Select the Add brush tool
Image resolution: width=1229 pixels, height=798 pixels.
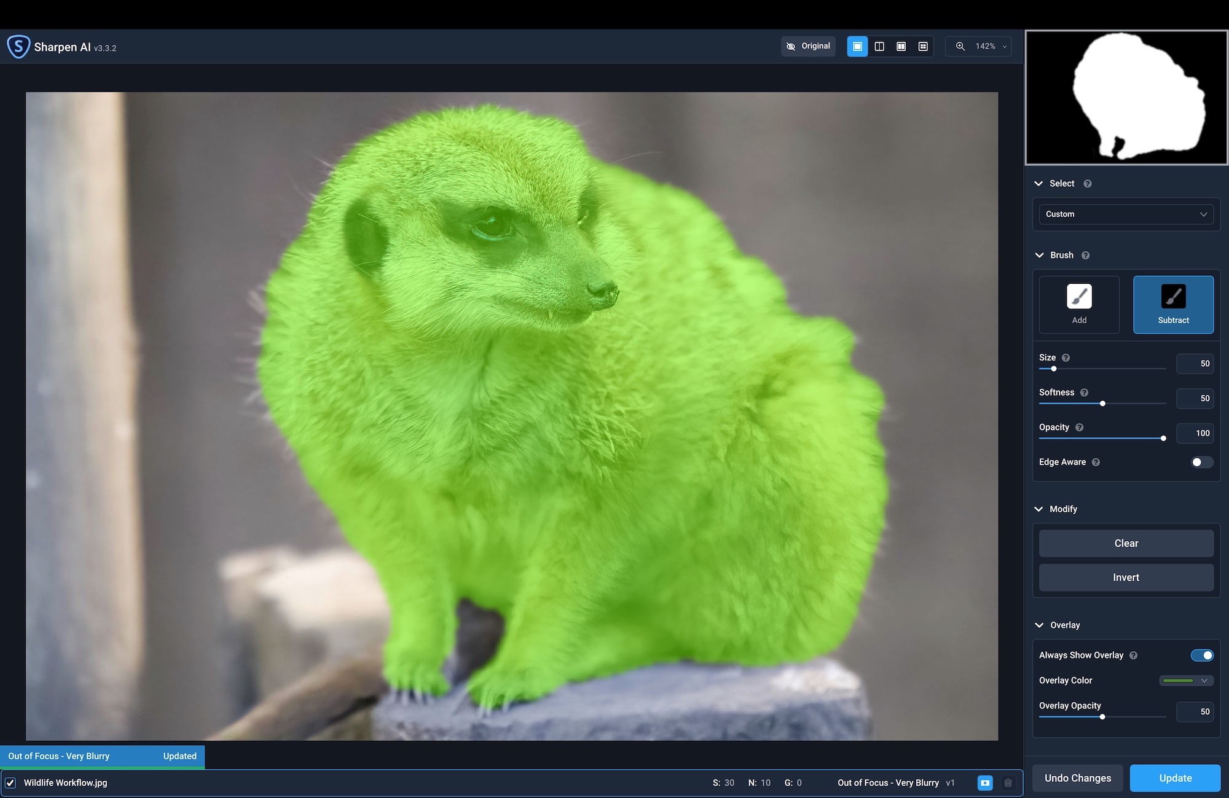1079,305
